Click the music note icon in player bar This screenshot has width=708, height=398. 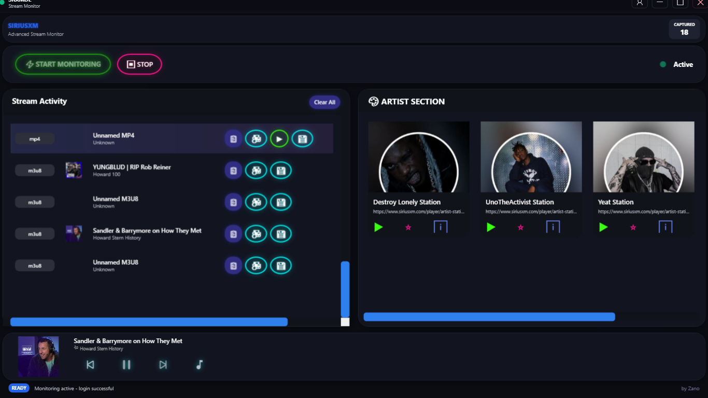[199, 365]
